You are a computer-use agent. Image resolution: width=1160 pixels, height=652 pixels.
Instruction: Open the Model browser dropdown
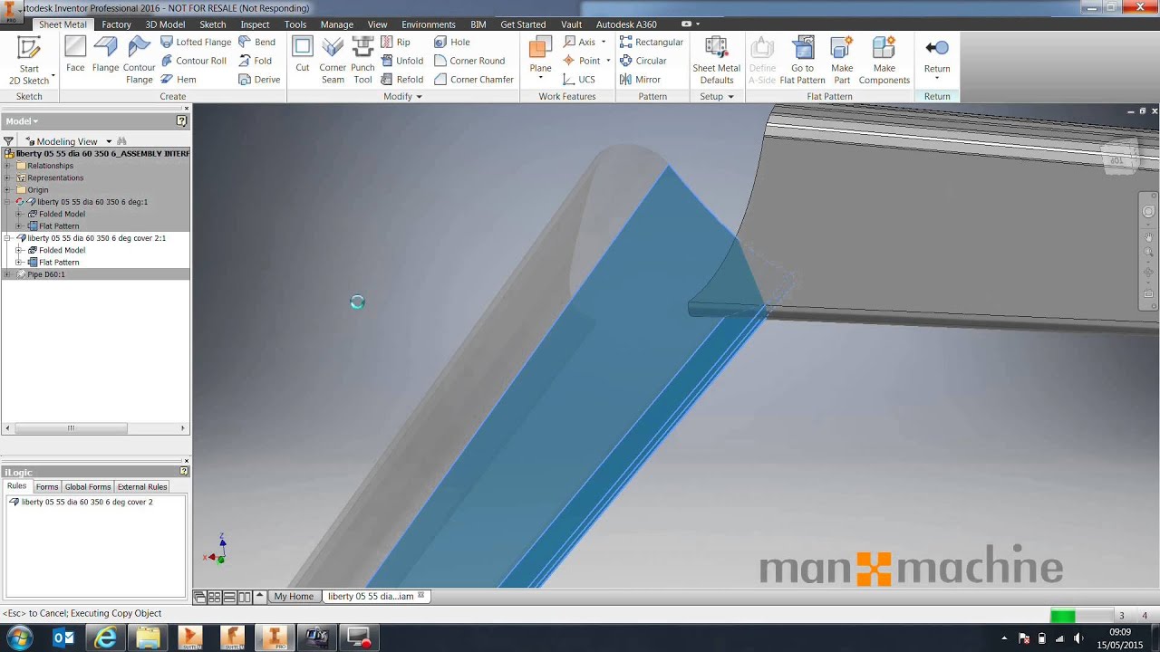pos(35,121)
